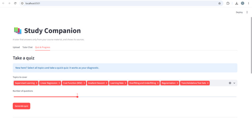Click the Deploy button

[x=239, y=13]
